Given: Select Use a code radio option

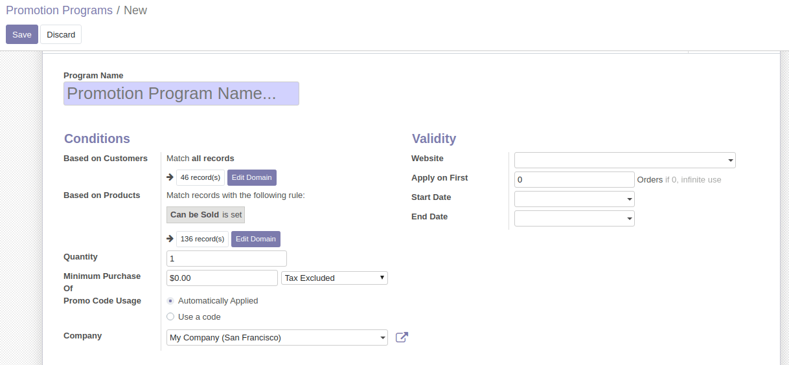Looking at the screenshot, I should point(170,316).
